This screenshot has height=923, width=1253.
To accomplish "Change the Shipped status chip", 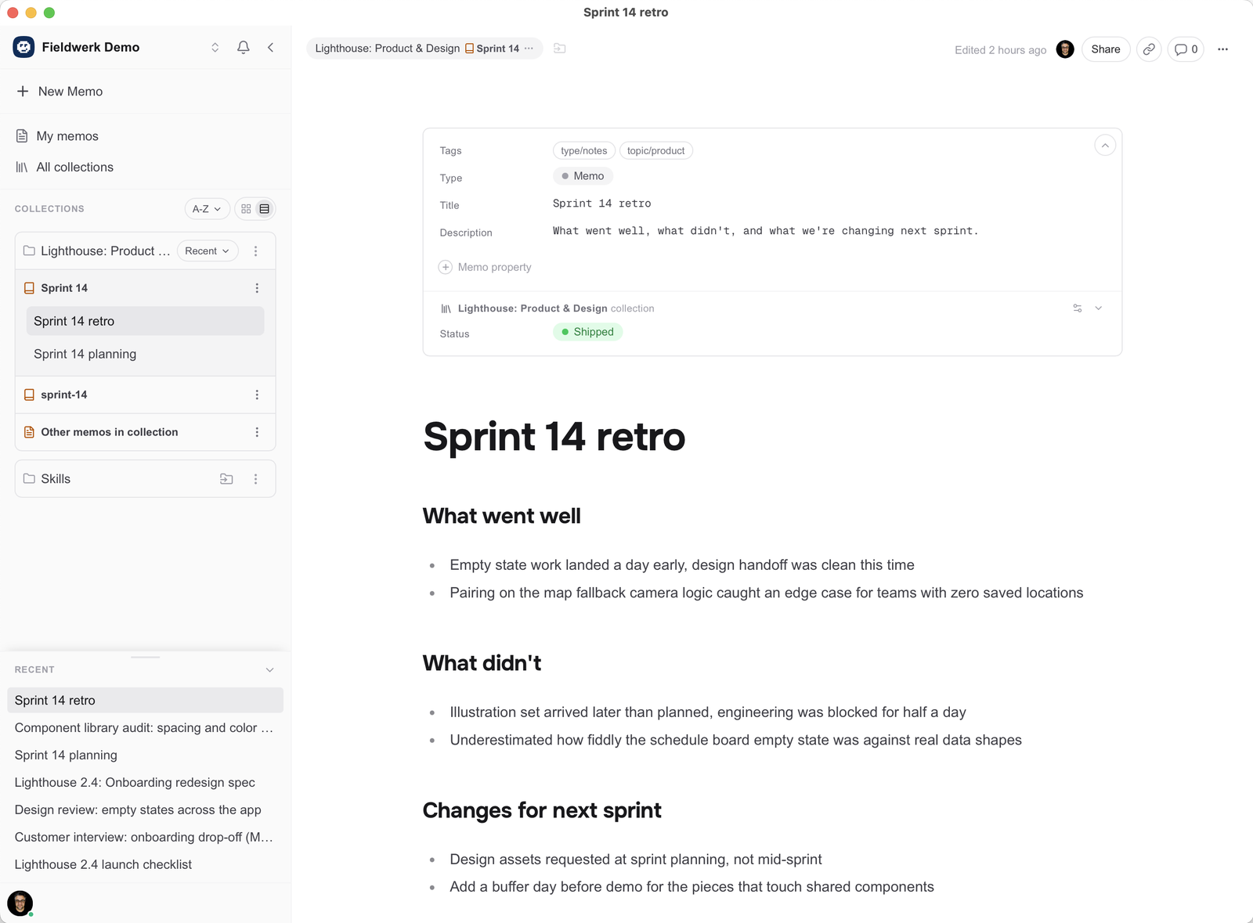I will click(x=588, y=332).
